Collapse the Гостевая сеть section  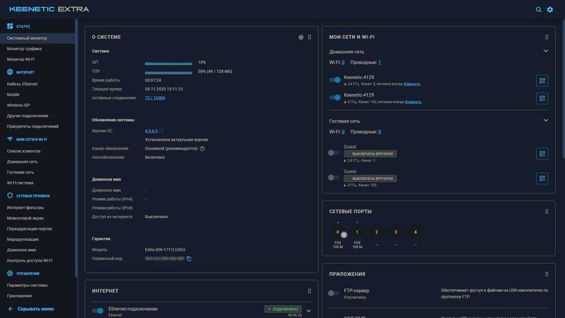546,120
